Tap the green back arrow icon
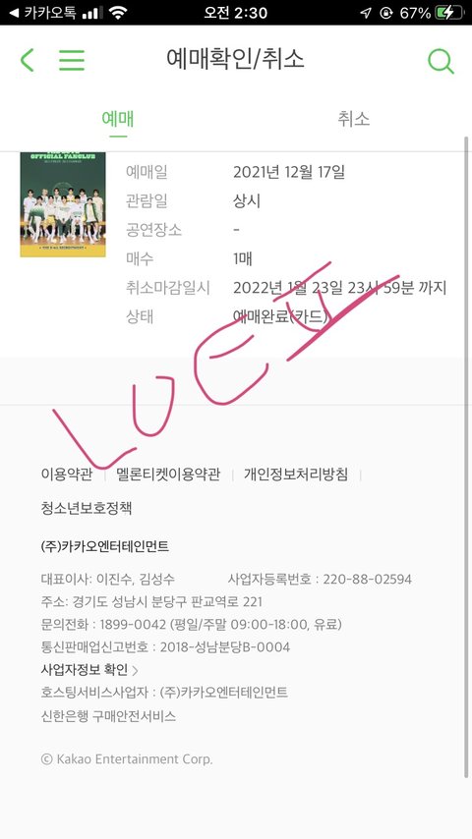 (x=27, y=60)
